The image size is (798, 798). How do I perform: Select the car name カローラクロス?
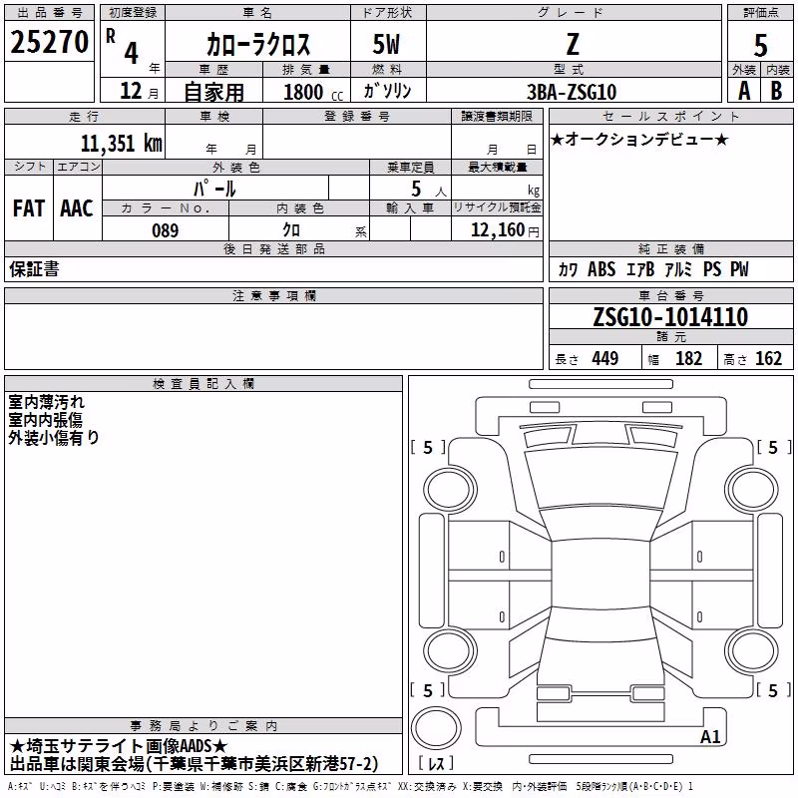(x=258, y=44)
